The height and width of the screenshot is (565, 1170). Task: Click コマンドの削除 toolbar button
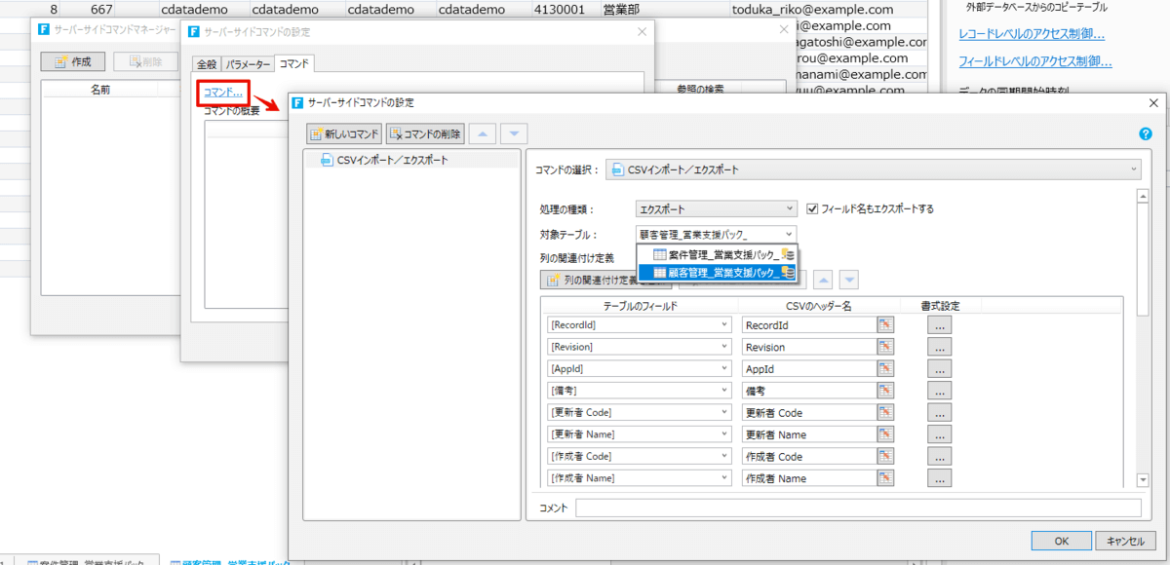point(425,133)
